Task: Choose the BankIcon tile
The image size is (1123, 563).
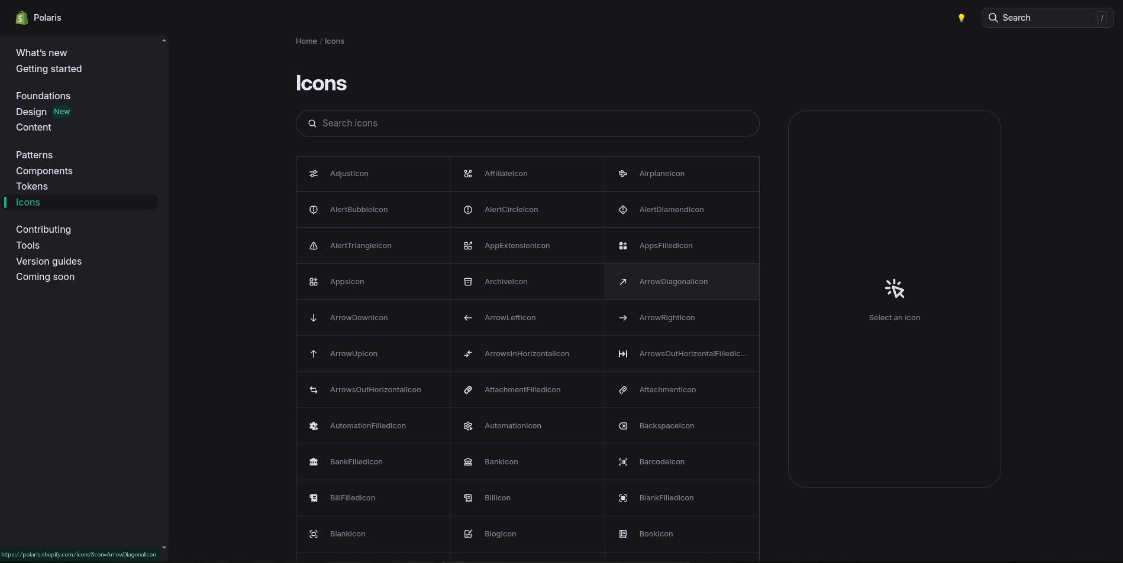Action: (527, 462)
